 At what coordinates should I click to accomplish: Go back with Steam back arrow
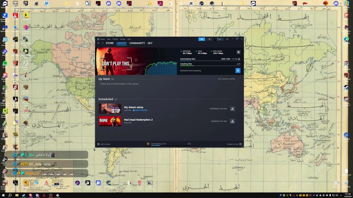tap(98, 43)
